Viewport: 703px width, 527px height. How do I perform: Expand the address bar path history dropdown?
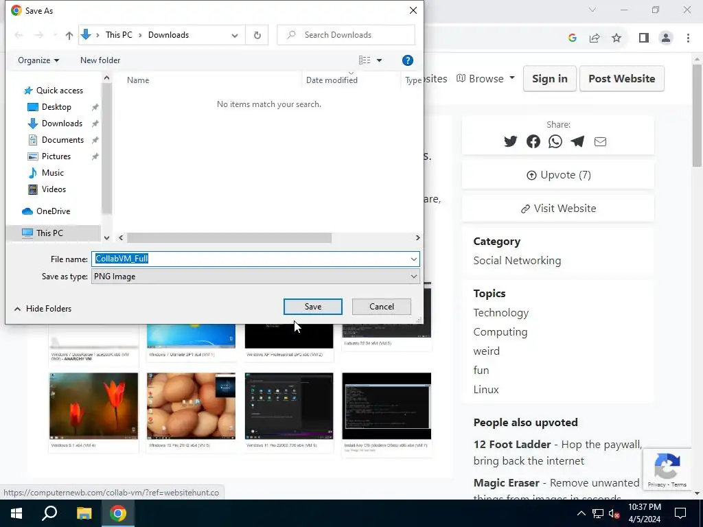click(235, 36)
